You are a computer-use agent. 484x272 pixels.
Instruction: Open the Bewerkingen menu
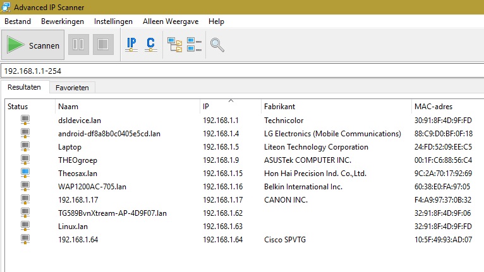pos(63,21)
